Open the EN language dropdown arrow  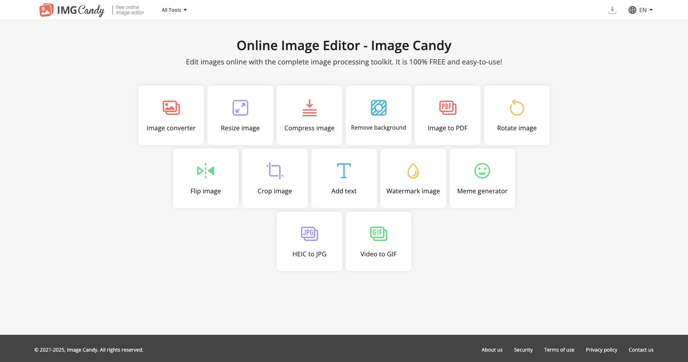pos(651,10)
